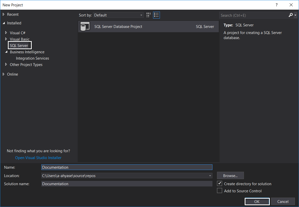Open Visual Studio Installer link
Viewport: 299px width, 207px height.
(x=38, y=158)
